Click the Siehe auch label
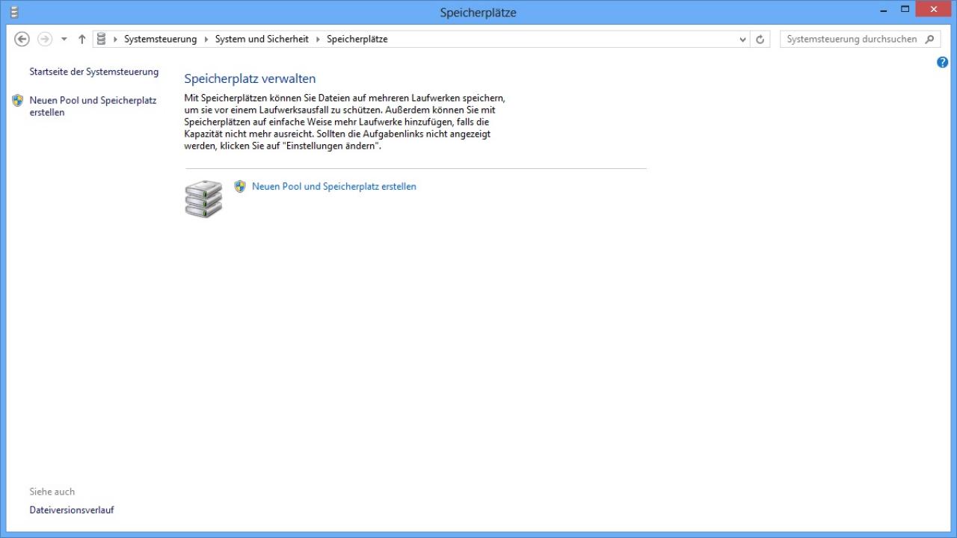 (x=52, y=492)
